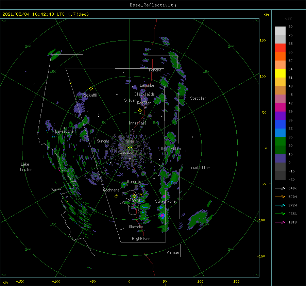Click the Banff town label
This screenshot has width=306, height=286.
[56, 189]
